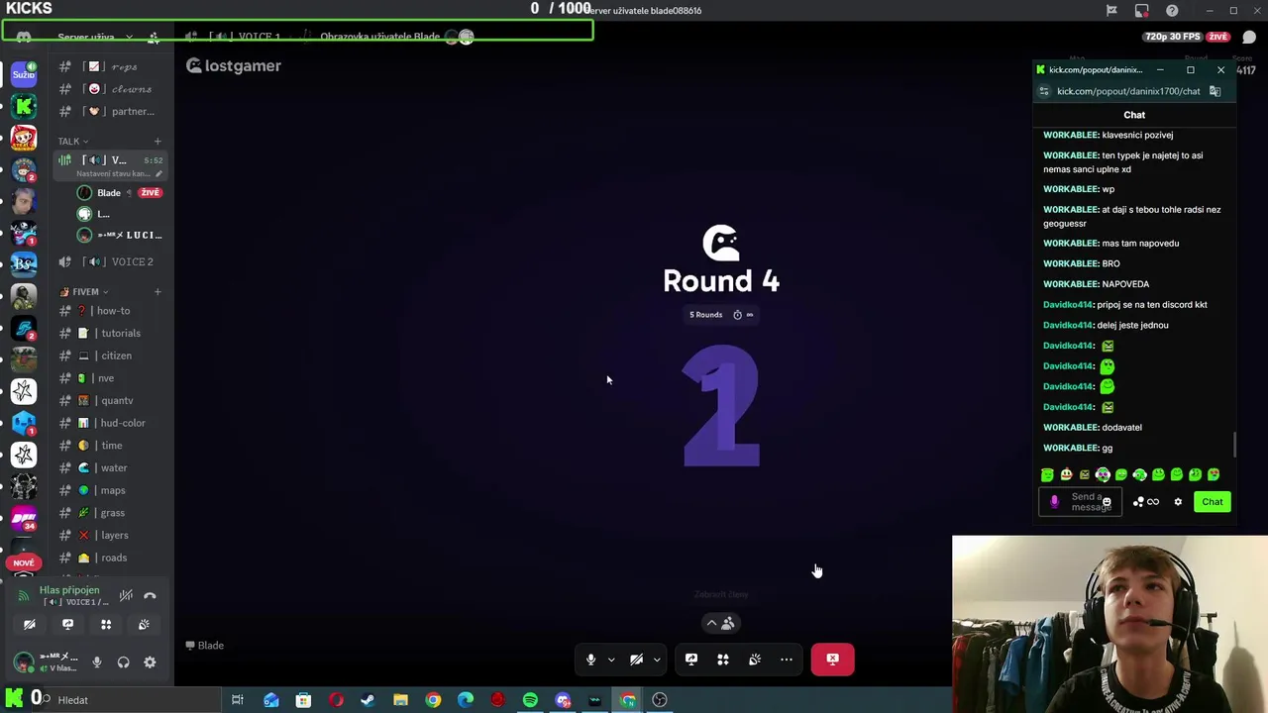
Task: Open more options ellipsis in stream controls
Action: pos(787,660)
